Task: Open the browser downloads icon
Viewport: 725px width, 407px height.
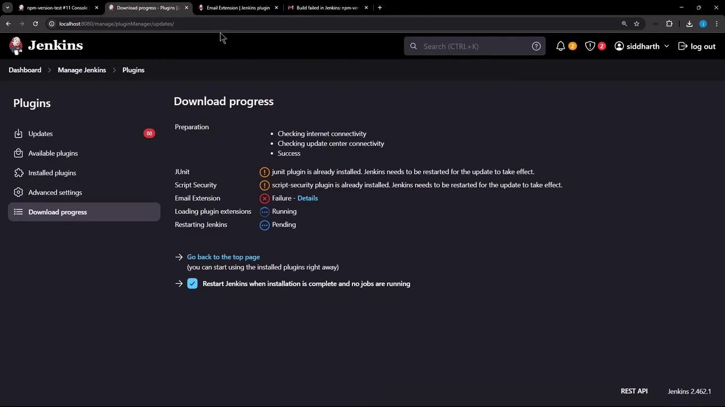Action: pyautogui.click(x=689, y=24)
